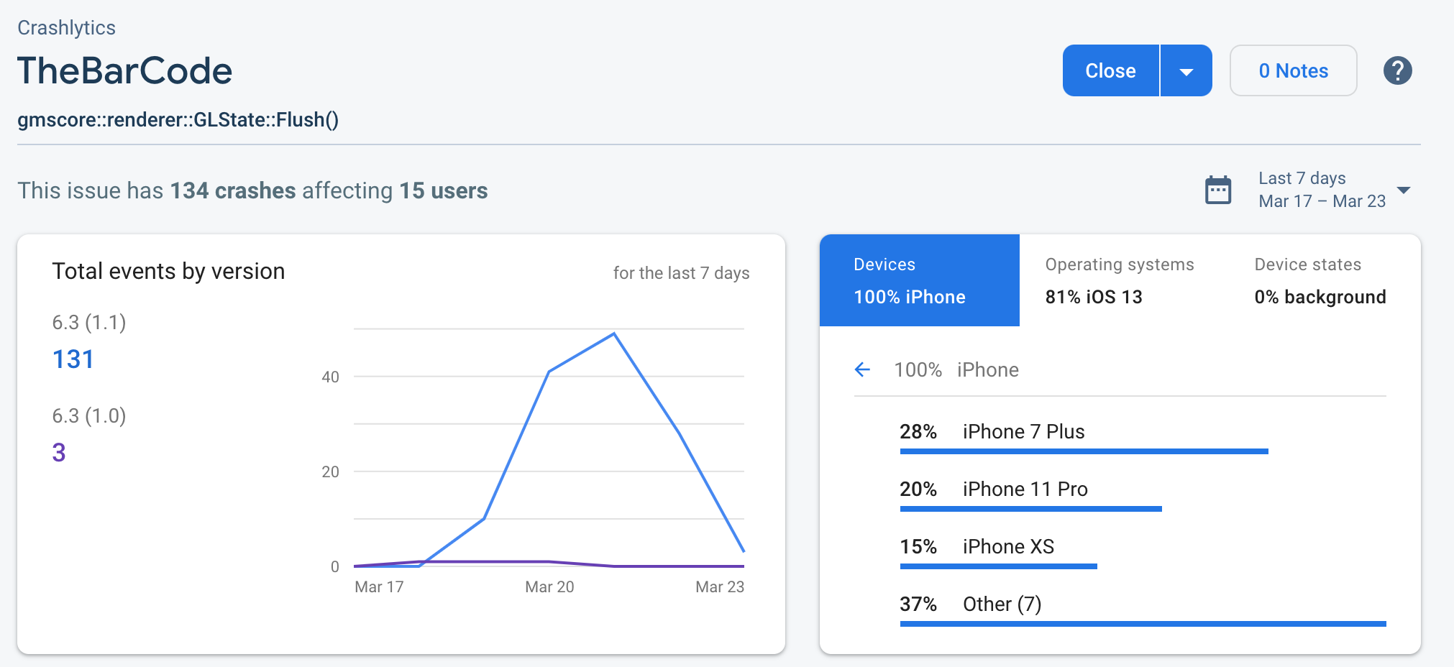Switch to the Operating systems tab

(x=1119, y=280)
